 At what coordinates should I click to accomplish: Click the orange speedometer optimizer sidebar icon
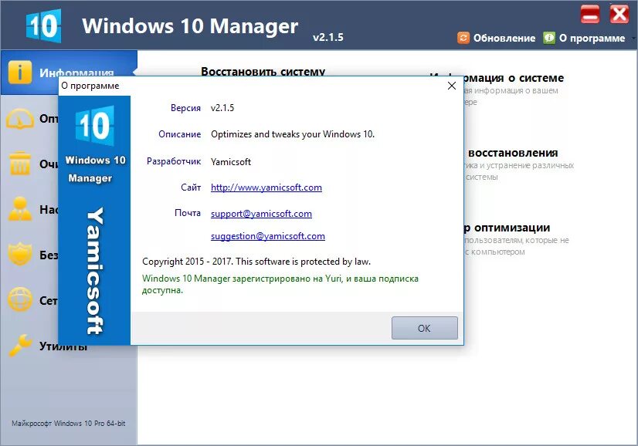pyautogui.click(x=19, y=118)
